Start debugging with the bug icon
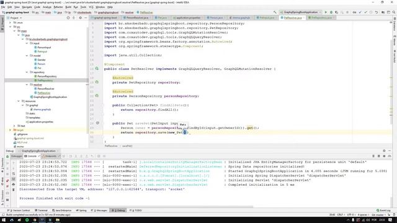This screenshot has height=223, width=397. tap(331, 12)
